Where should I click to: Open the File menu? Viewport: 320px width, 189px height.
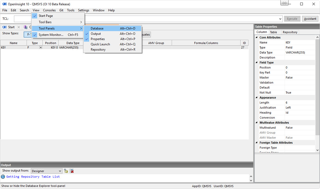(x=5, y=10)
